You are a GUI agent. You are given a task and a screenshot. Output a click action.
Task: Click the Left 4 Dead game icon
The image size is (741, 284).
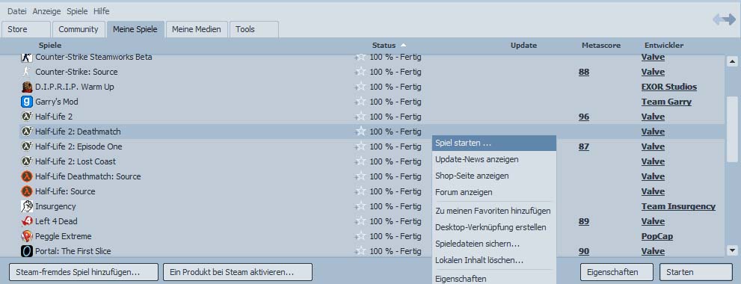click(27, 221)
